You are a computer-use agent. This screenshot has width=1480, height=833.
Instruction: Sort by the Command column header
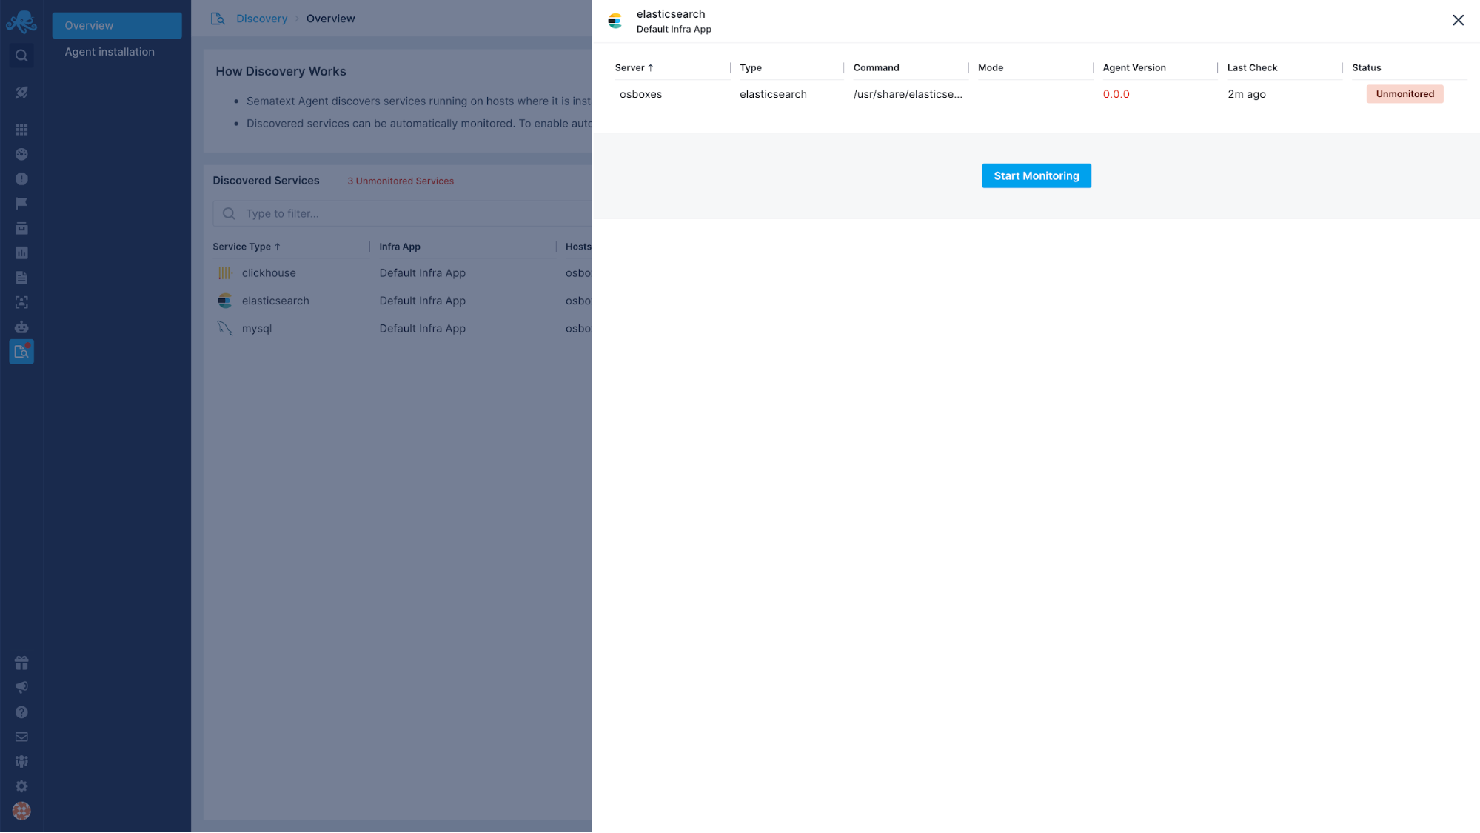click(876, 67)
